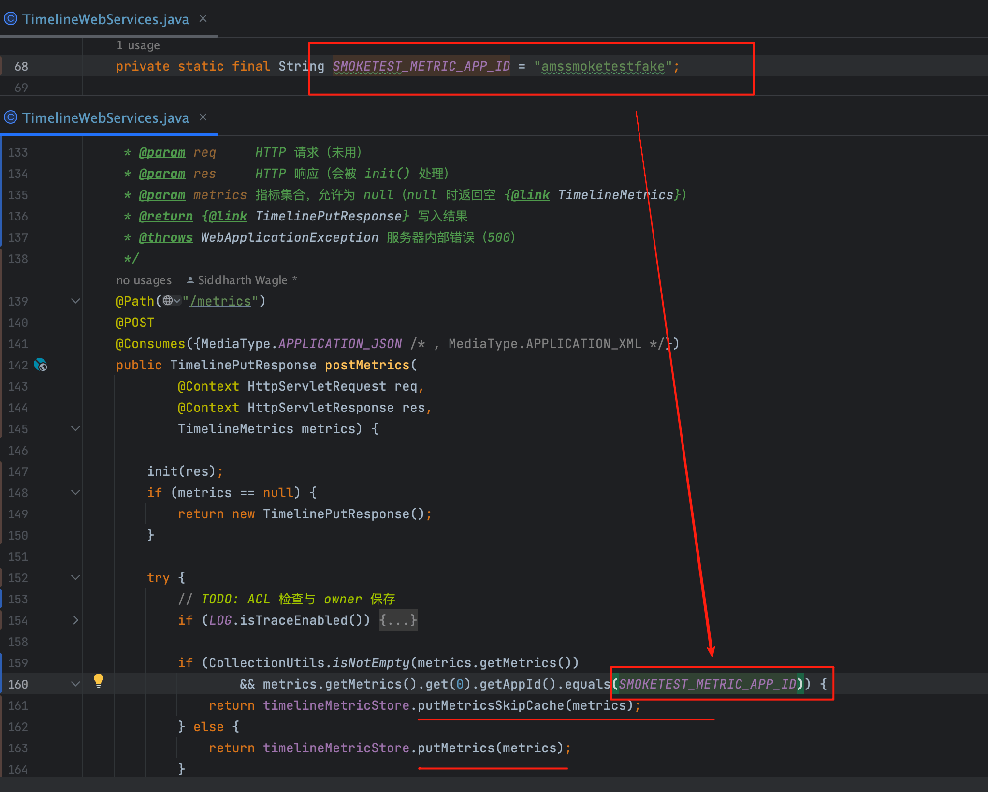The width and height of the screenshot is (988, 792).
Task: Click APPLICATION_JSON constant
Action: (340, 344)
